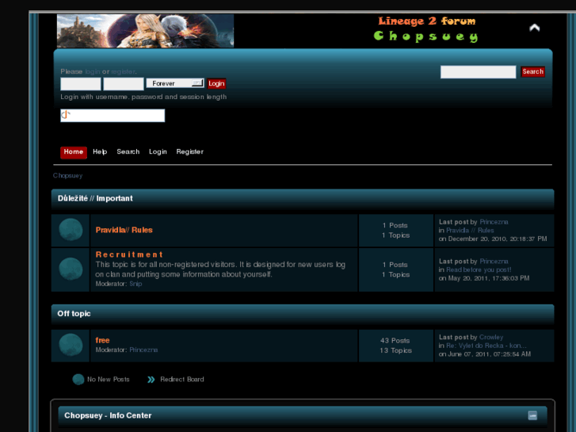This screenshot has width=576, height=432.
Task: Open Crowley's profile link
Action: (491, 337)
